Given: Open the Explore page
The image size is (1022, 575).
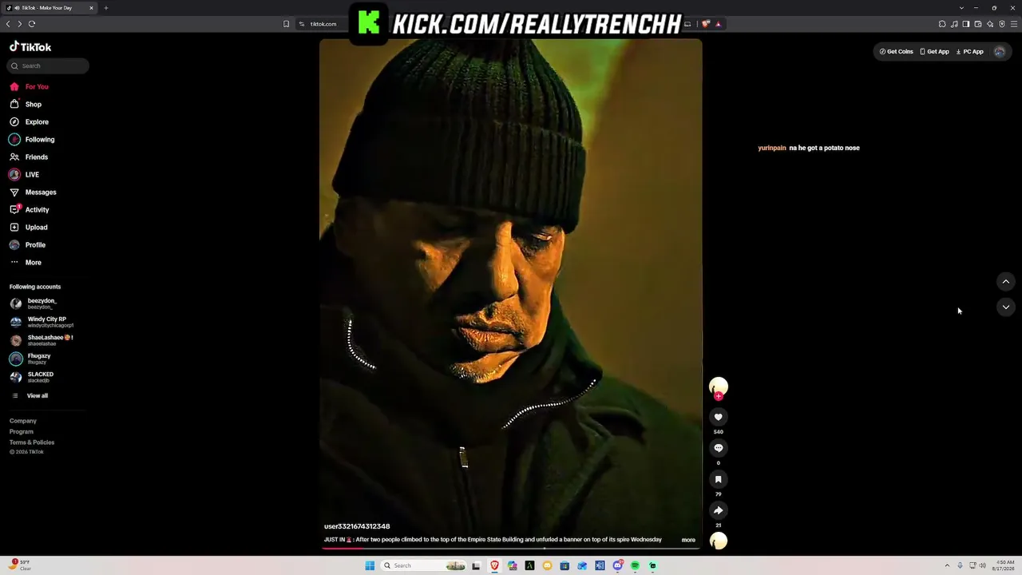Looking at the screenshot, I should (30, 121).
